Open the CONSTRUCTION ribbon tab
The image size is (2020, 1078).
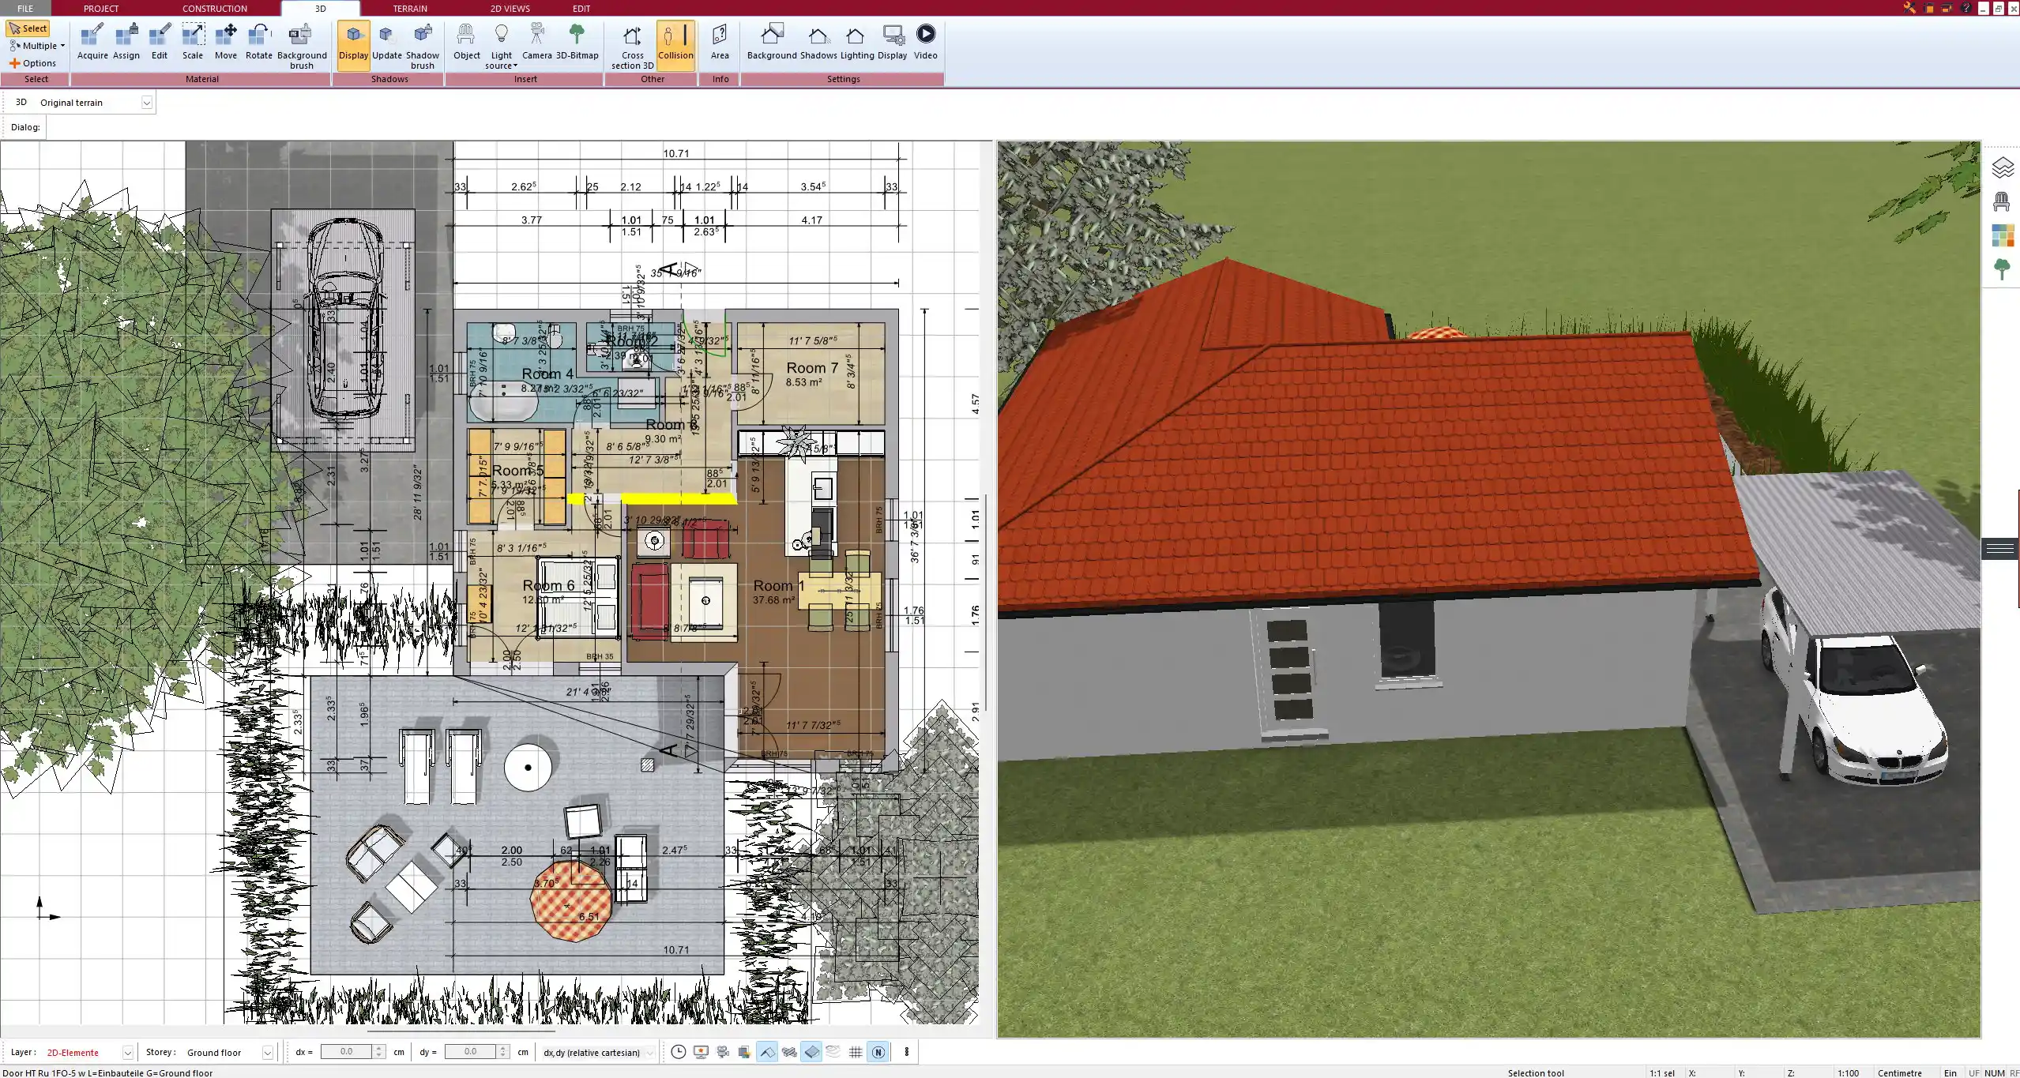click(x=214, y=9)
